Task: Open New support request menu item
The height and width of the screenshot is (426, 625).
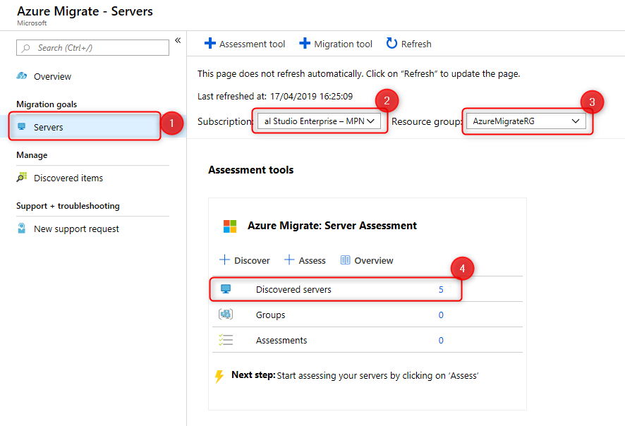Action: point(76,229)
